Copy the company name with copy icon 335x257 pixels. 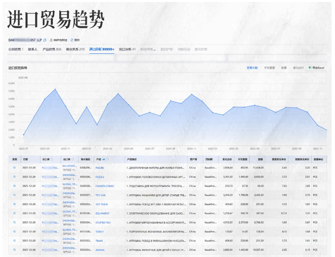coord(45,40)
